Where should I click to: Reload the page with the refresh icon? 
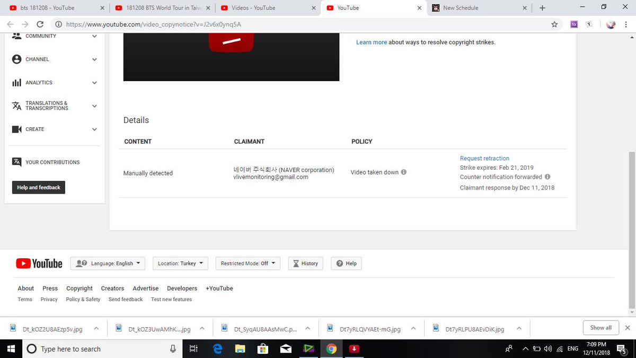click(x=40, y=24)
